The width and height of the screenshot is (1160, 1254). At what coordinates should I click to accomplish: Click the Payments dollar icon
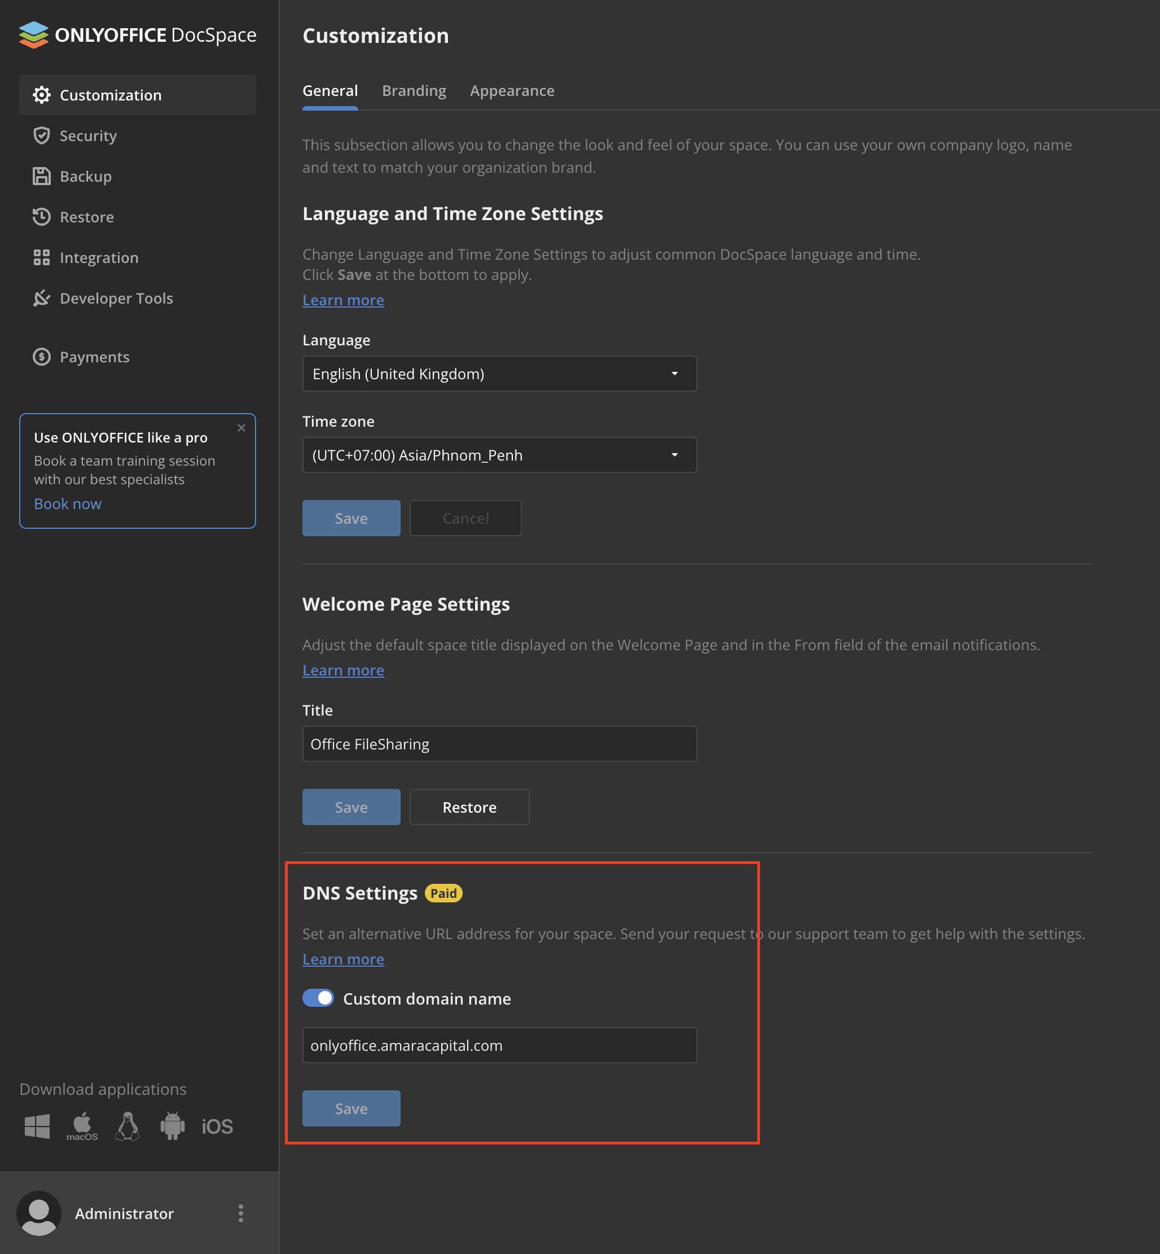pos(41,357)
